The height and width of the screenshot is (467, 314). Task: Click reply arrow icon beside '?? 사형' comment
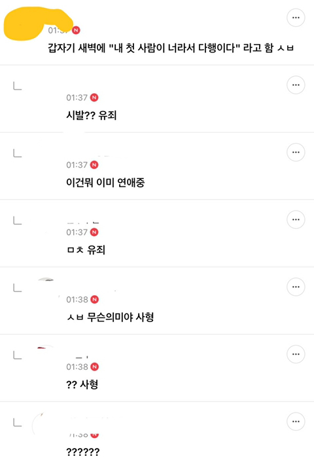[x=18, y=355]
